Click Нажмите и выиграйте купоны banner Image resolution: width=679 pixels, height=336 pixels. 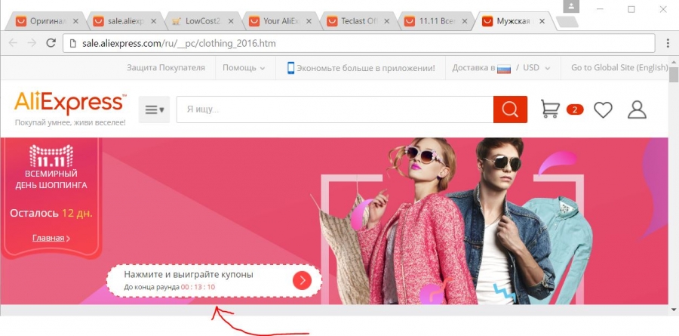click(x=214, y=281)
